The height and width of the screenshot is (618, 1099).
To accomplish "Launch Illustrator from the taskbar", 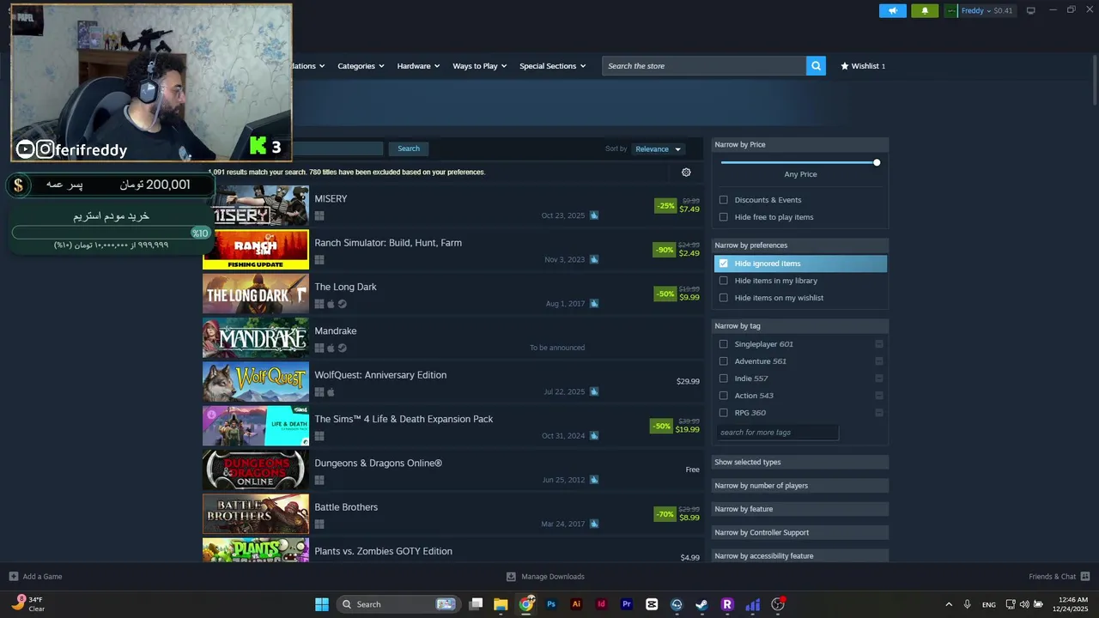I will [x=576, y=604].
